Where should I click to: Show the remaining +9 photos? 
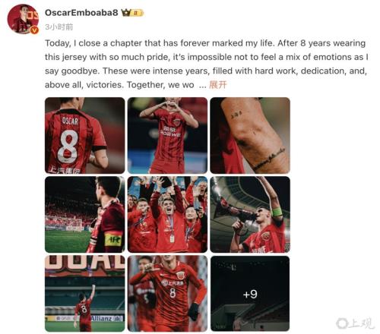coord(250,294)
